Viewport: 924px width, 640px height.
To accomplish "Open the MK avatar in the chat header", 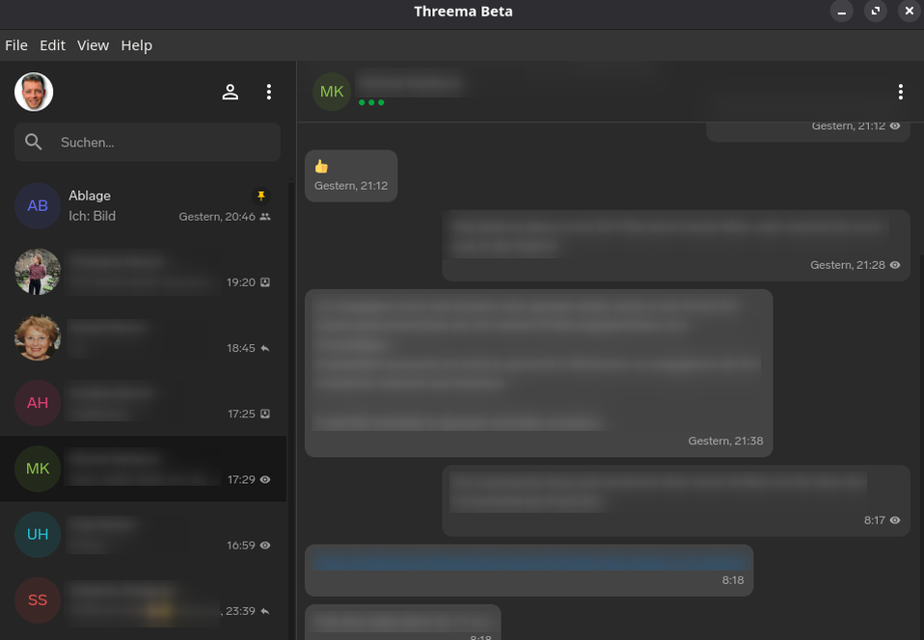I will click(x=332, y=92).
